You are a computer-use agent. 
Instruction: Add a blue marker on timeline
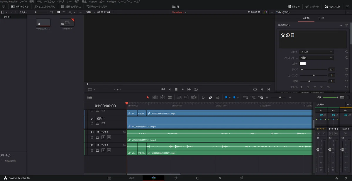[x=234, y=97]
